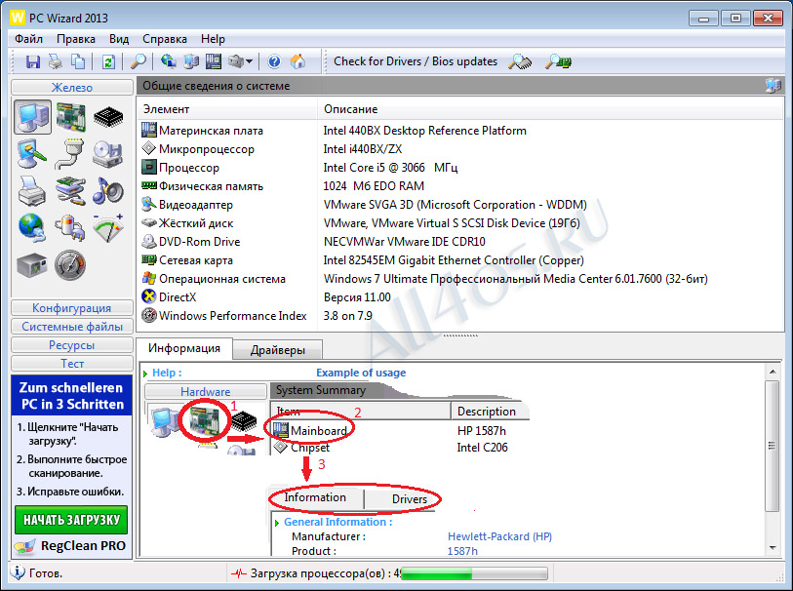Click the Check for Drivers / Bios updates label

click(x=416, y=61)
